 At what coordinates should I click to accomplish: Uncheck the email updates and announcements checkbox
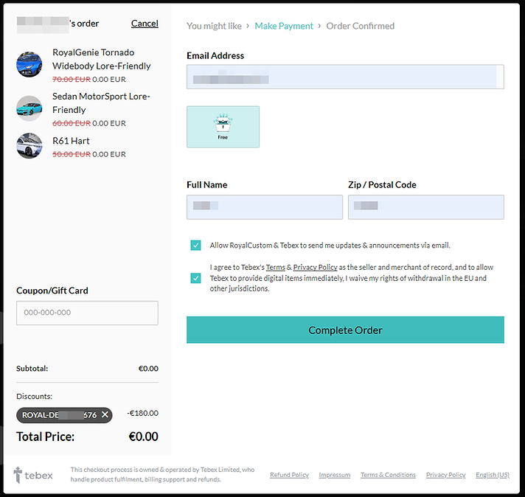pos(196,245)
